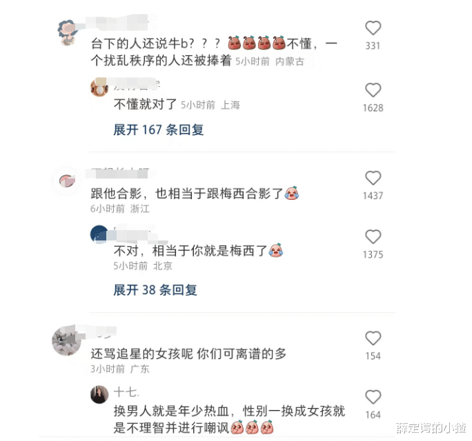The height and width of the screenshot is (441, 472).
Task: Open the avatar of the Zhejiang commenter
Action: (67, 181)
